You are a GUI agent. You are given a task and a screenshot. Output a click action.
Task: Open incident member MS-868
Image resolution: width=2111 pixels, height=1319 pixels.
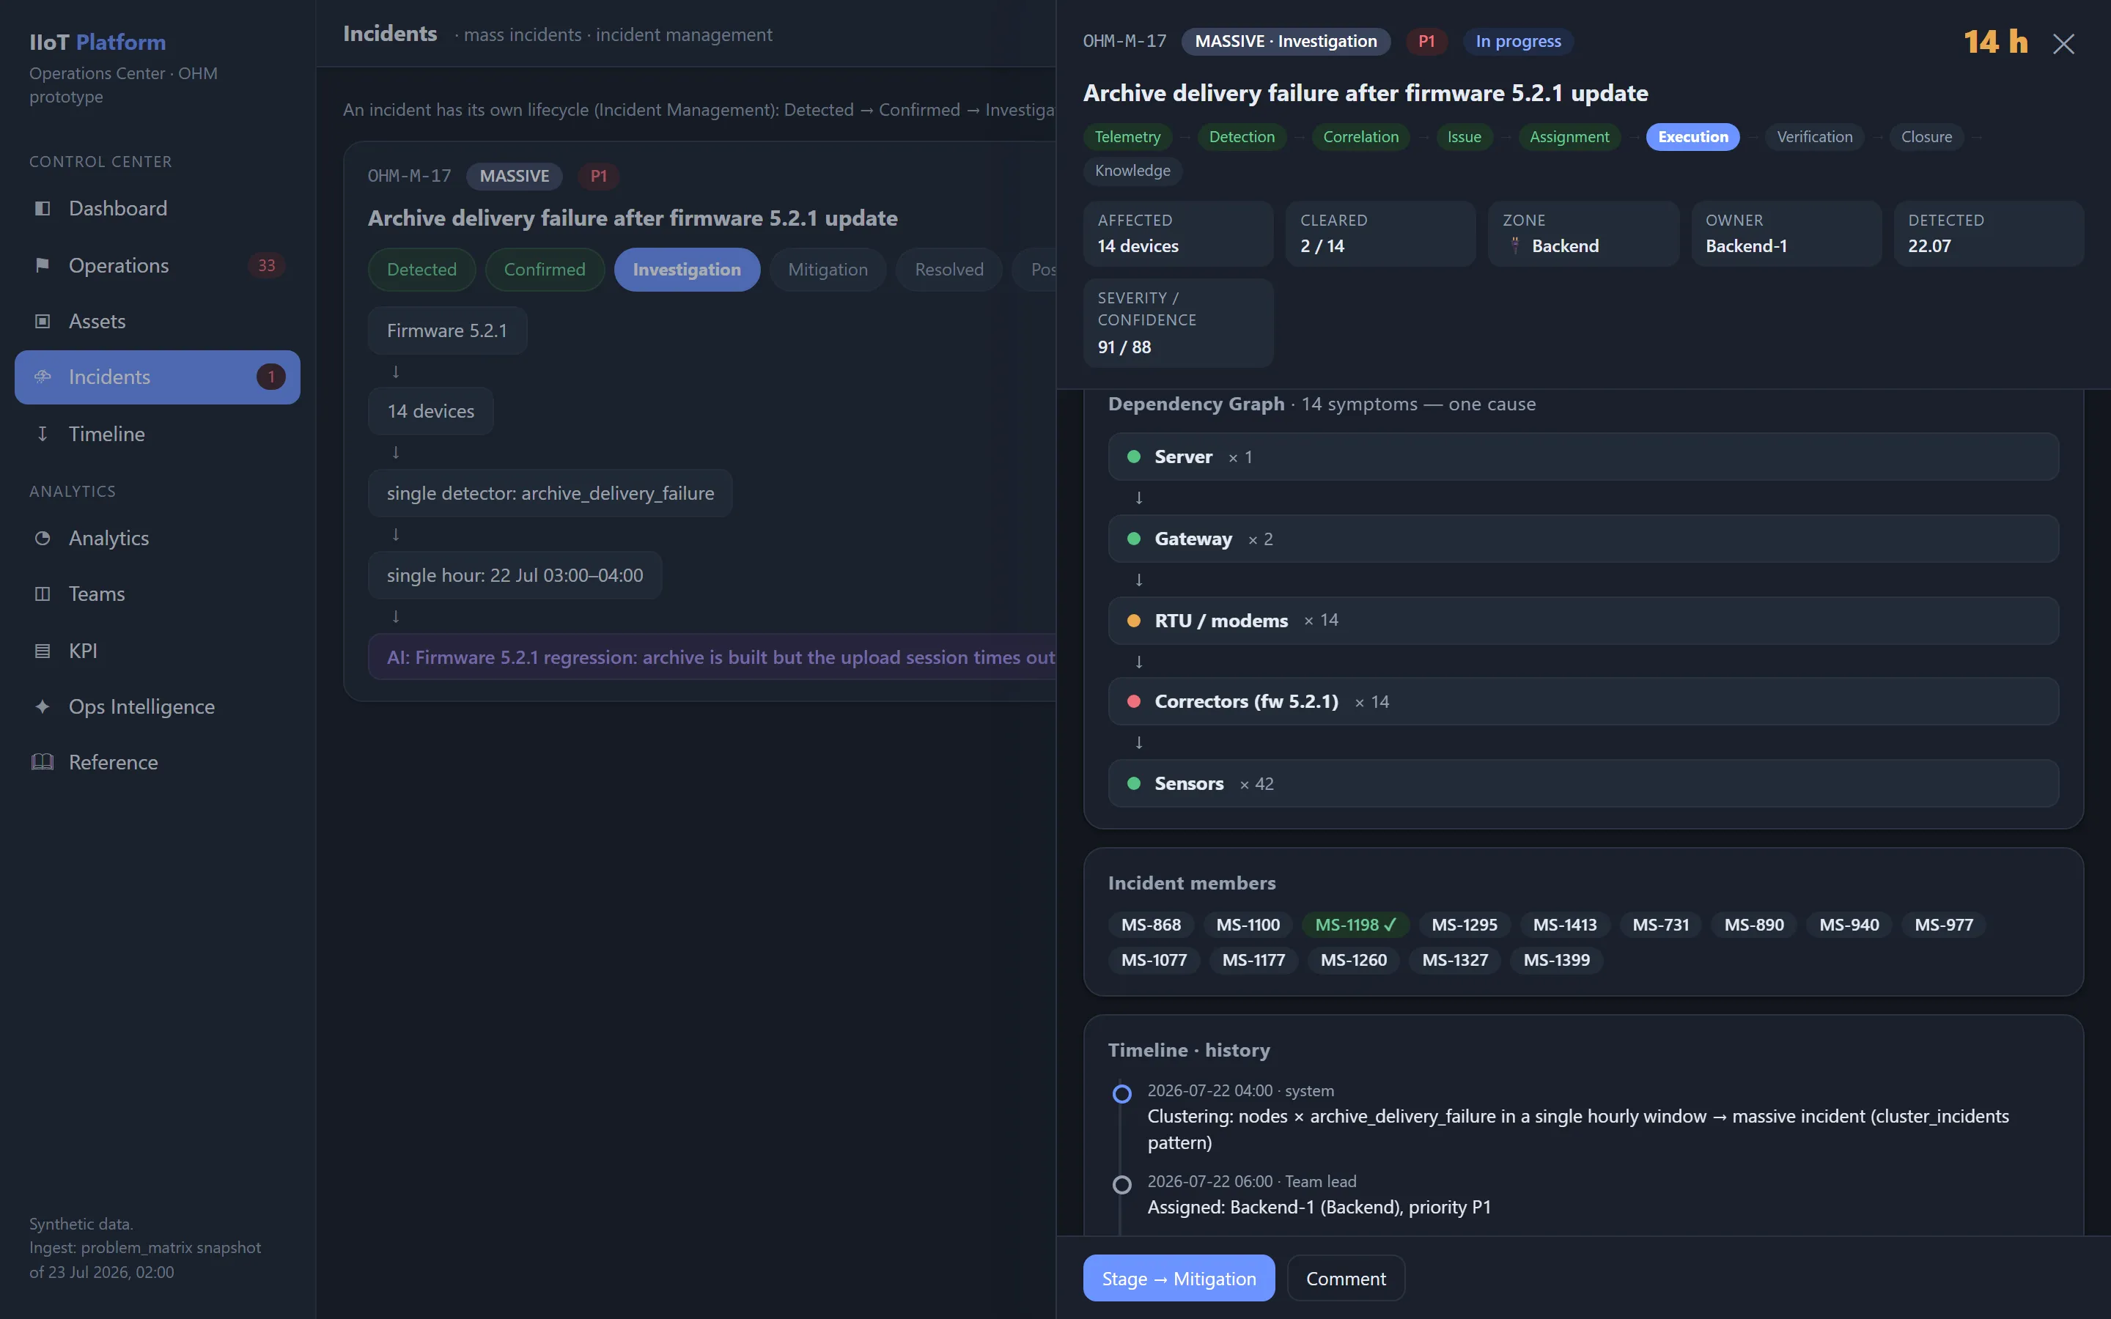click(x=1151, y=925)
